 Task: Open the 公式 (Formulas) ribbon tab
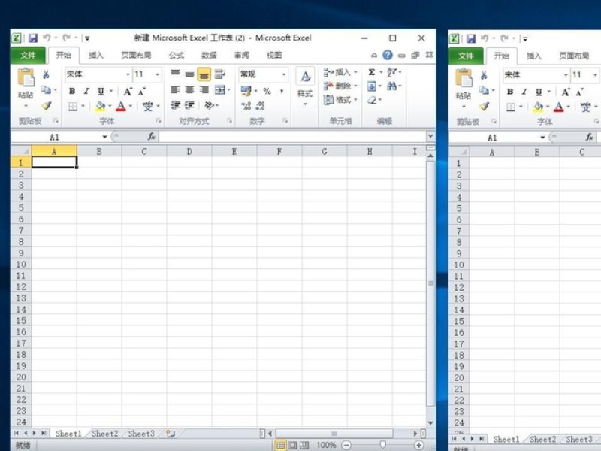click(x=176, y=56)
